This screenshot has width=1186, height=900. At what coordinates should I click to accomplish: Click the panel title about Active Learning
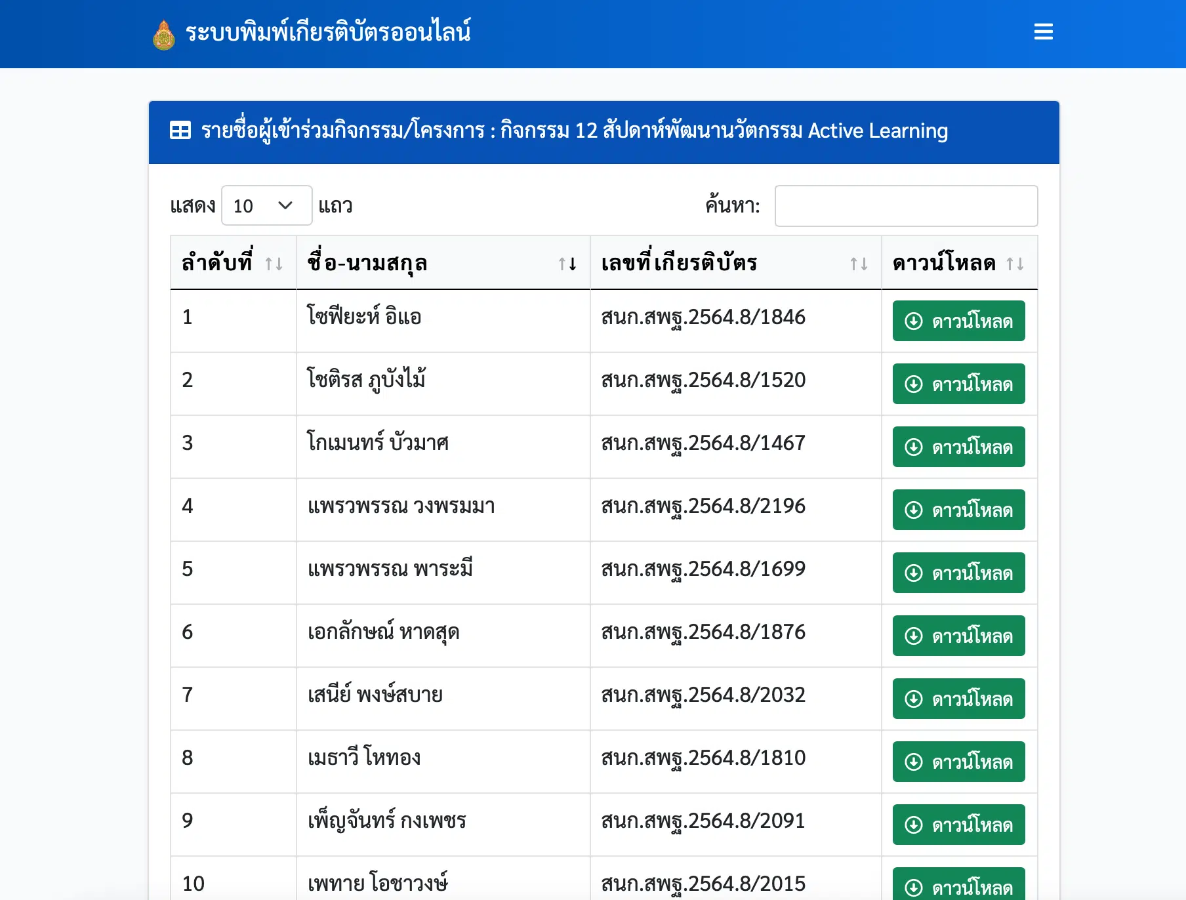tap(575, 131)
